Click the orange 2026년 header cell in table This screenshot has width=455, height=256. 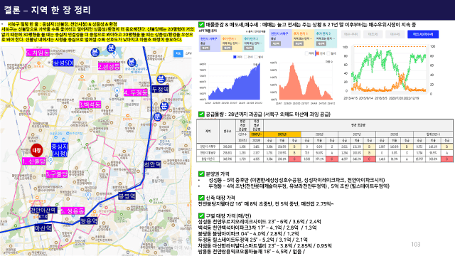[x=282, y=134]
